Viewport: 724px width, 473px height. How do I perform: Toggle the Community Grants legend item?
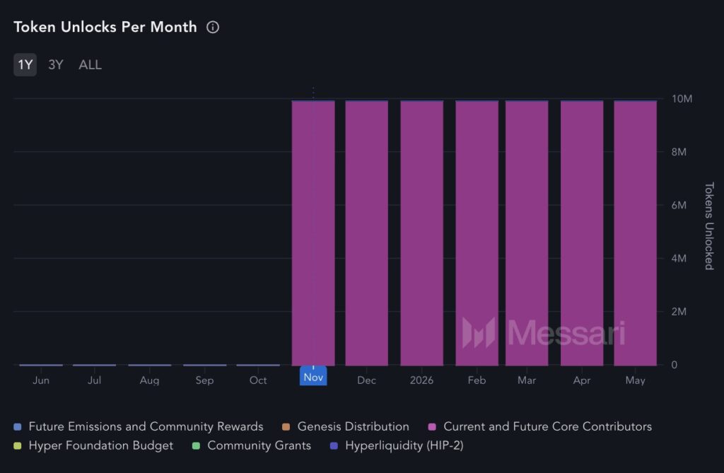coord(259,445)
